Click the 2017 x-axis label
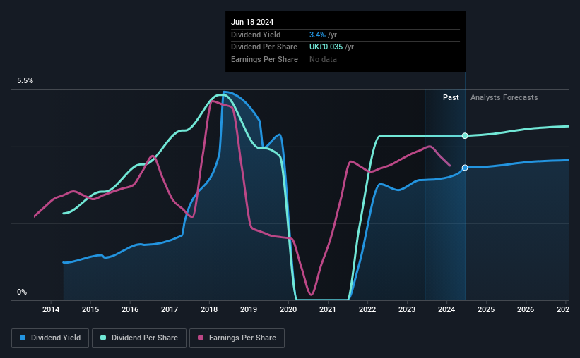Screen dimensions: 580x358 coord(170,309)
